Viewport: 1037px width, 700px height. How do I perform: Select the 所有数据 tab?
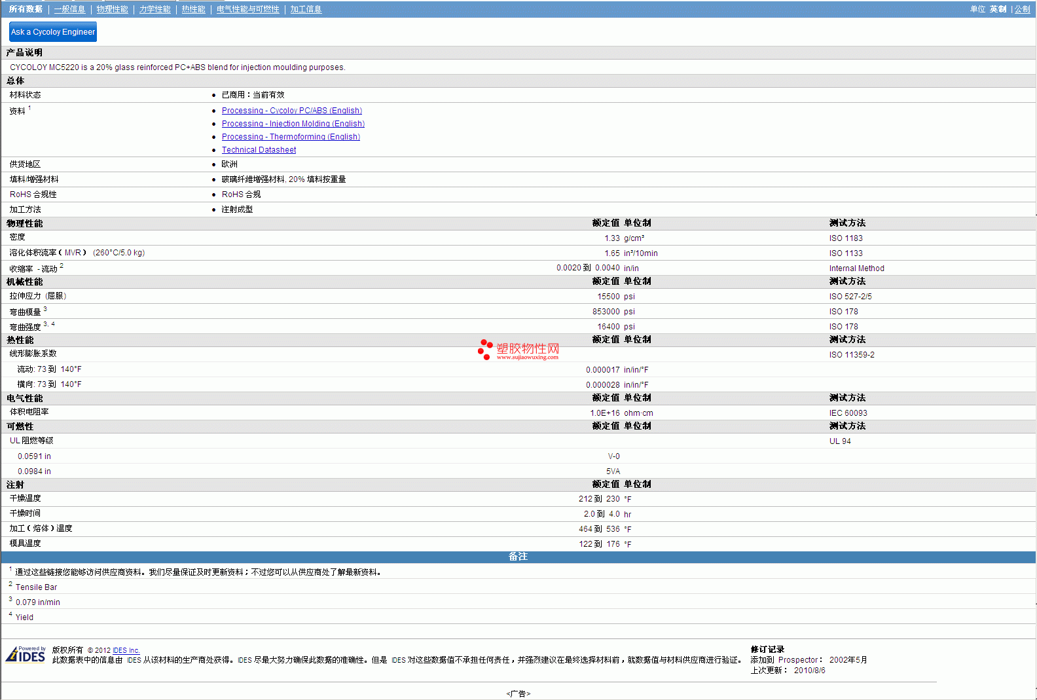click(x=26, y=9)
